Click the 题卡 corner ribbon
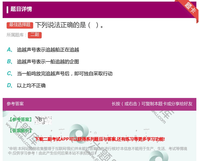Viewport: 199px width, 161px height. [190, 8]
